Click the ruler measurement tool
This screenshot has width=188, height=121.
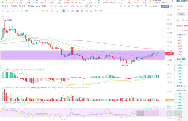68,11
